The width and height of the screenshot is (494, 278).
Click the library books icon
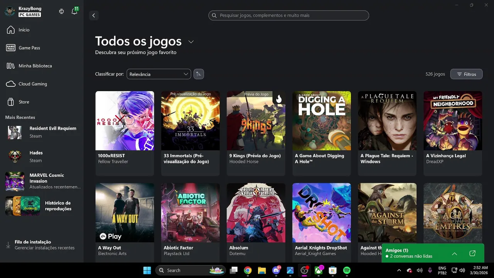coord(11,66)
